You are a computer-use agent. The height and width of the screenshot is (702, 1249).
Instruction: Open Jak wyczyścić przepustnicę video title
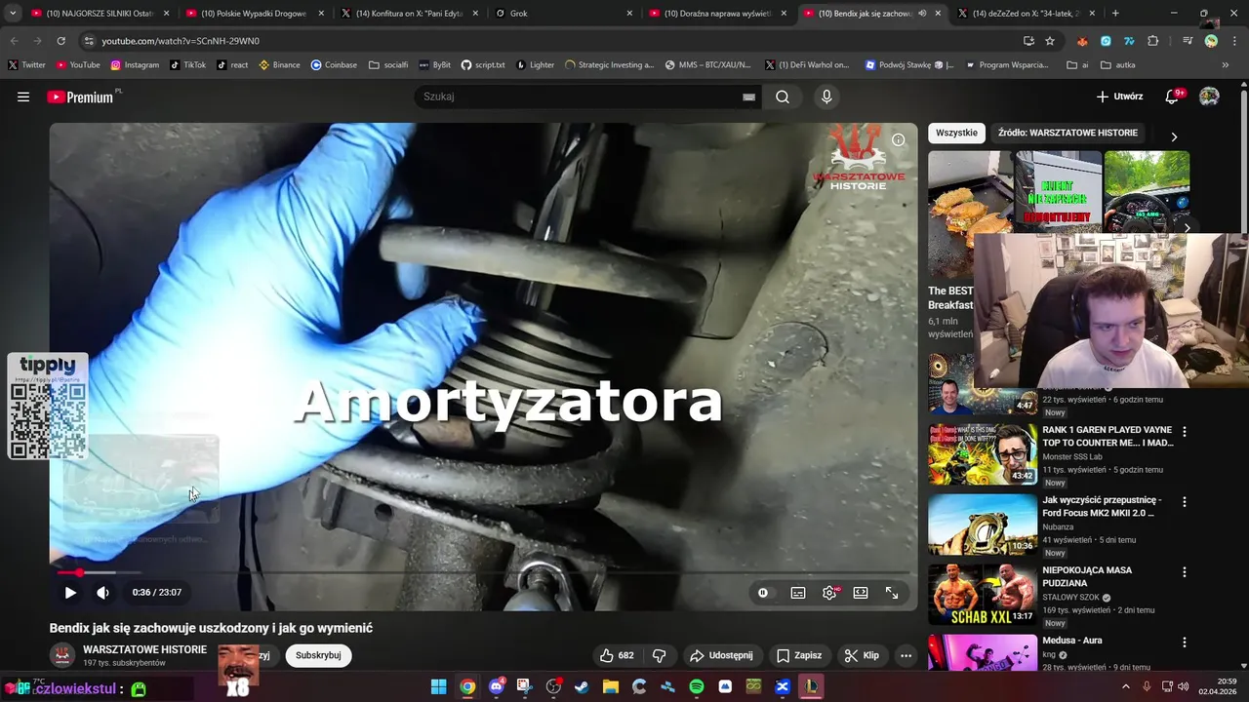click(1102, 506)
